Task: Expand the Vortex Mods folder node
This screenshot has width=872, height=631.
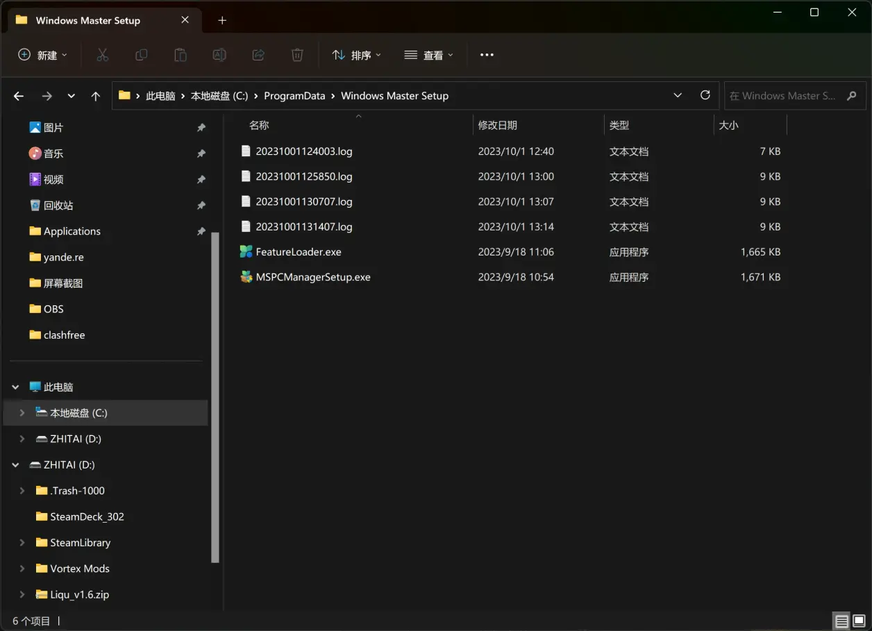Action: point(22,568)
